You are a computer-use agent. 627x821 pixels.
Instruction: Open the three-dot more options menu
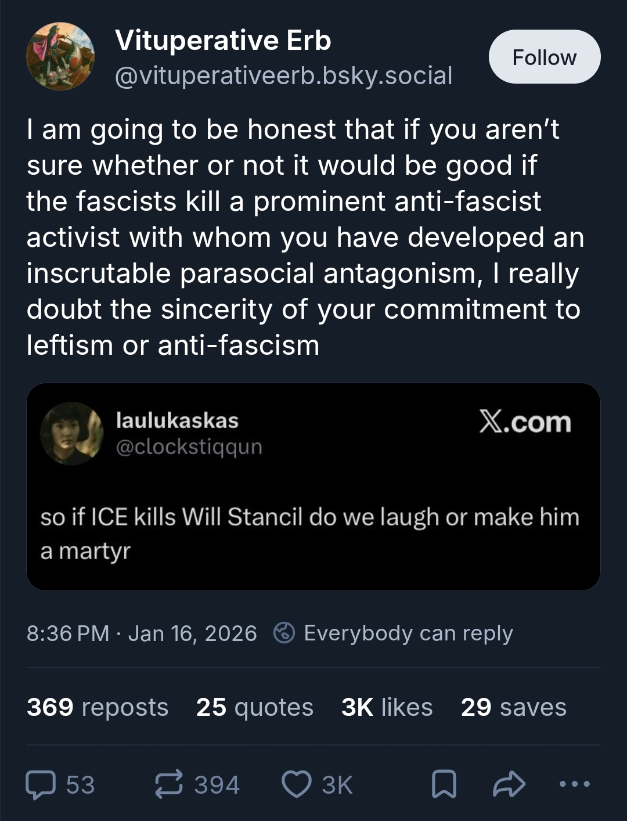tap(574, 784)
